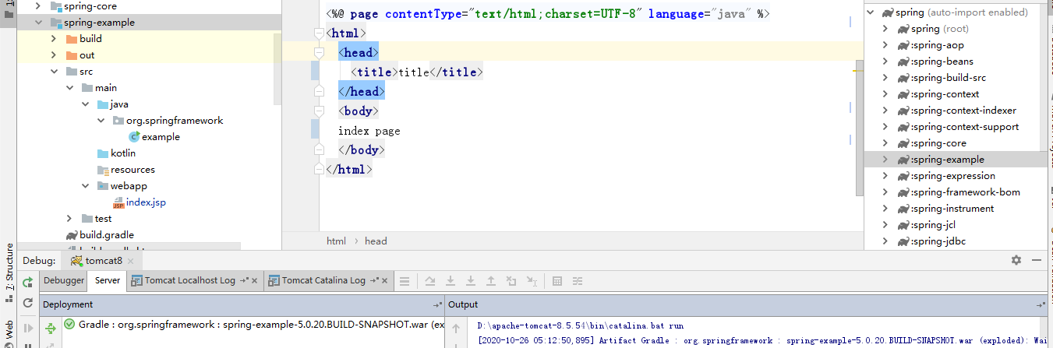Click the Step Out debug icon
This screenshot has width=1053, height=348.
(x=491, y=280)
